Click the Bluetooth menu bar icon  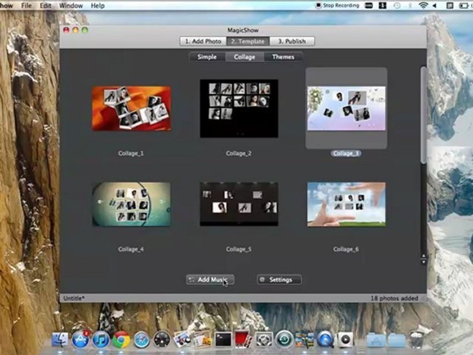(410, 5)
